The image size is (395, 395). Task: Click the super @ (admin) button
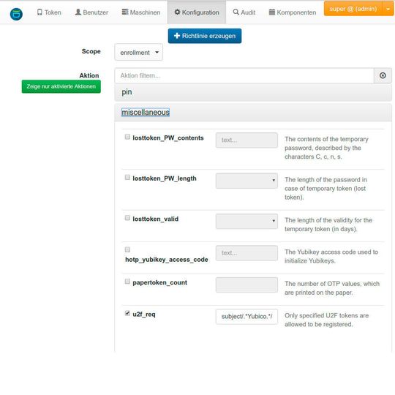(353, 9)
